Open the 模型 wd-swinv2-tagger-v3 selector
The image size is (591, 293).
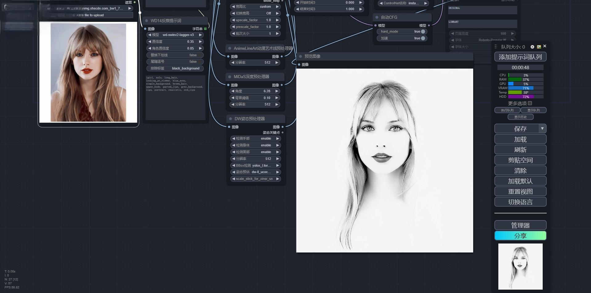175,35
